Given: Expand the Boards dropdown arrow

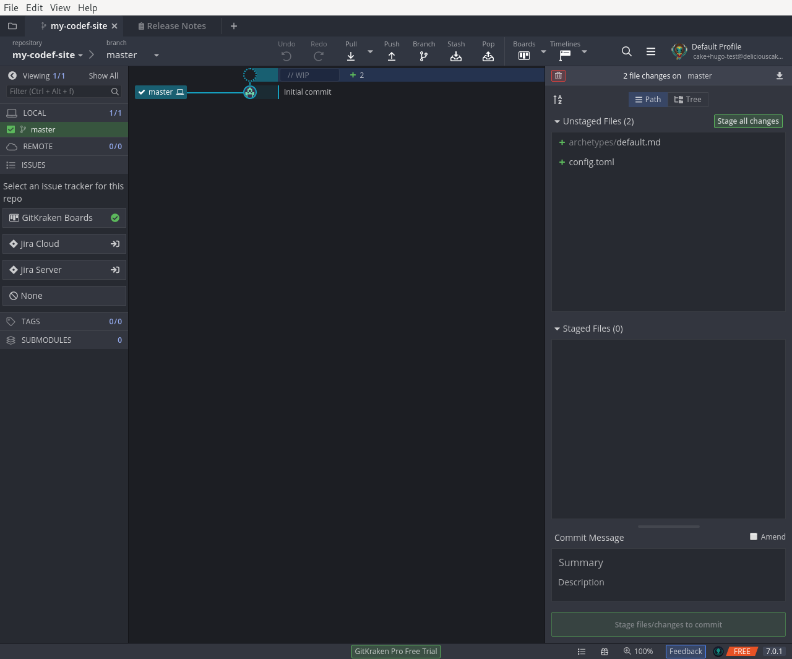Looking at the screenshot, I should (x=543, y=52).
